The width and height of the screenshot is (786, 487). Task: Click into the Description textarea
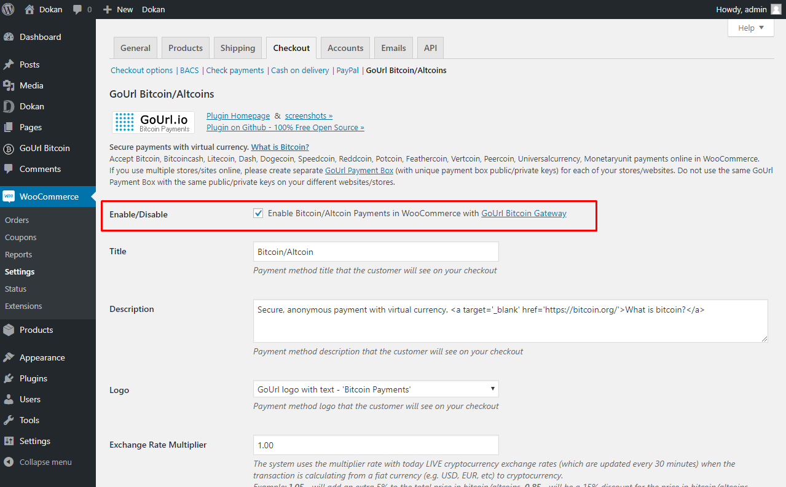pyautogui.click(x=510, y=321)
